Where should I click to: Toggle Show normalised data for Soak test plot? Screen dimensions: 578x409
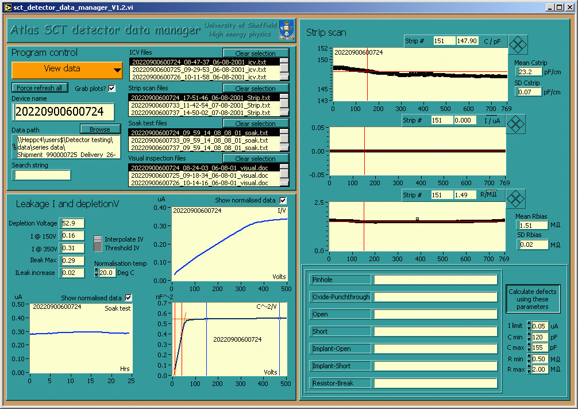tap(128, 297)
